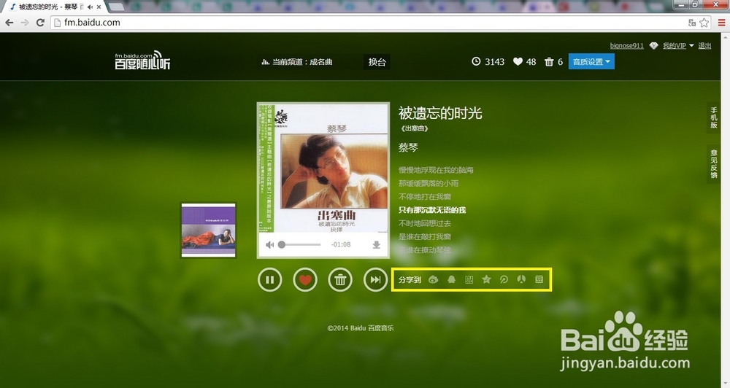The width and height of the screenshot is (730, 388).
Task: Share to Tencent Weibo icon
Action: click(x=504, y=279)
